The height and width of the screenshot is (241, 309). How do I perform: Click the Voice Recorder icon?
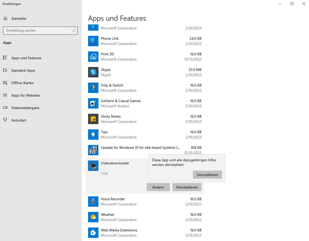[x=93, y=202]
